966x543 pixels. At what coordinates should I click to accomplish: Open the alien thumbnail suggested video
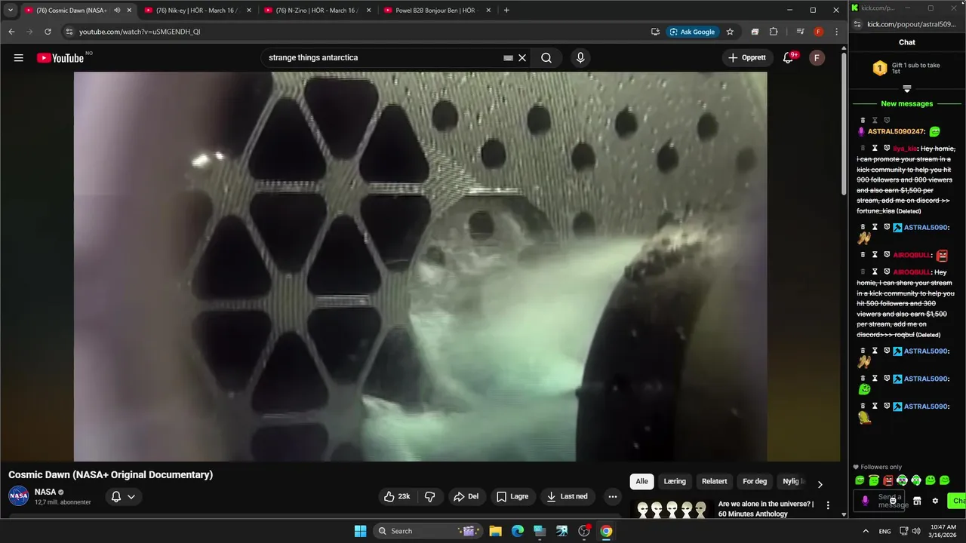click(672, 510)
